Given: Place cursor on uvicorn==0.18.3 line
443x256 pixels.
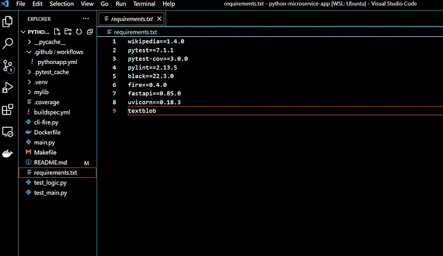Looking at the screenshot, I should click(154, 102).
